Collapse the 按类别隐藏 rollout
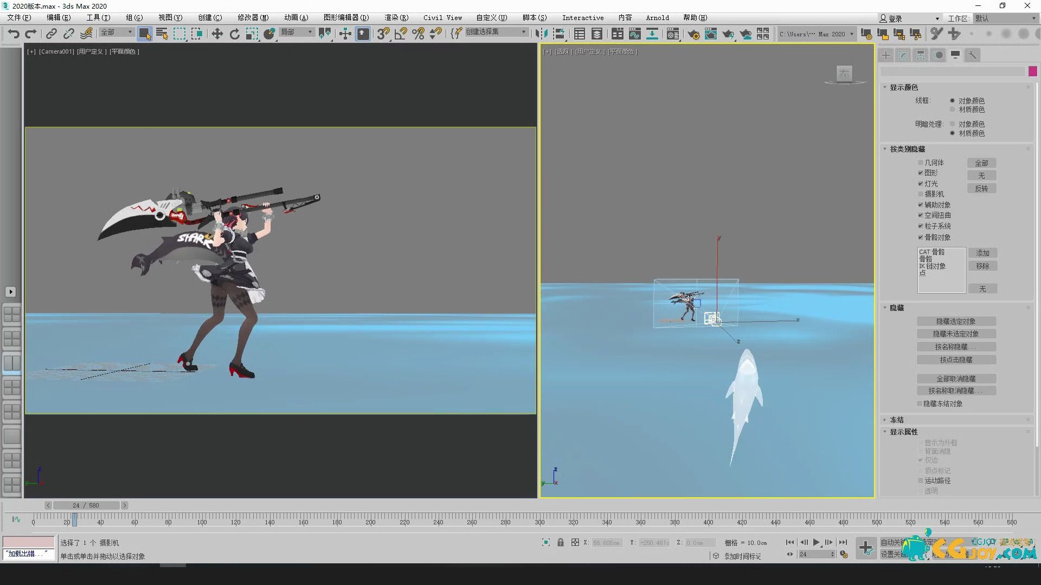Screen dimensions: 1041x585 point(907,149)
